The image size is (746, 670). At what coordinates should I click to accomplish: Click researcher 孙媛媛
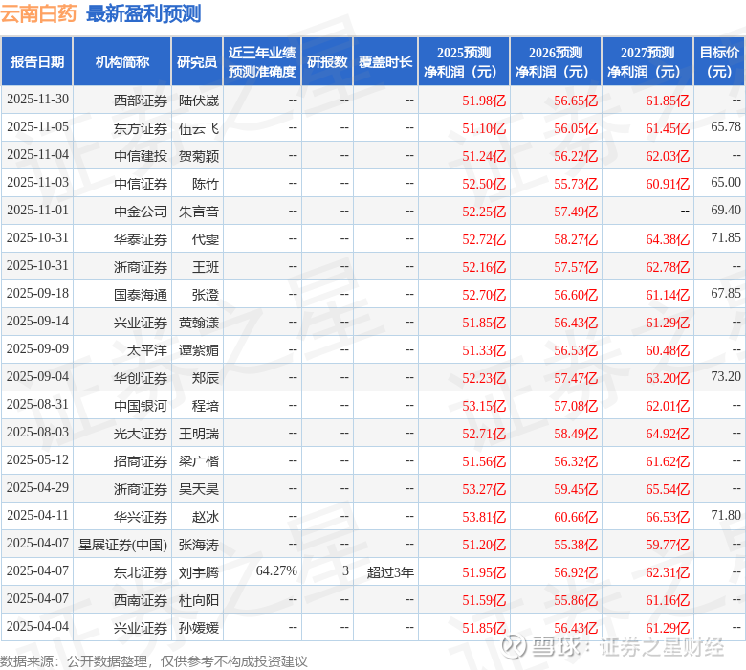point(199,628)
